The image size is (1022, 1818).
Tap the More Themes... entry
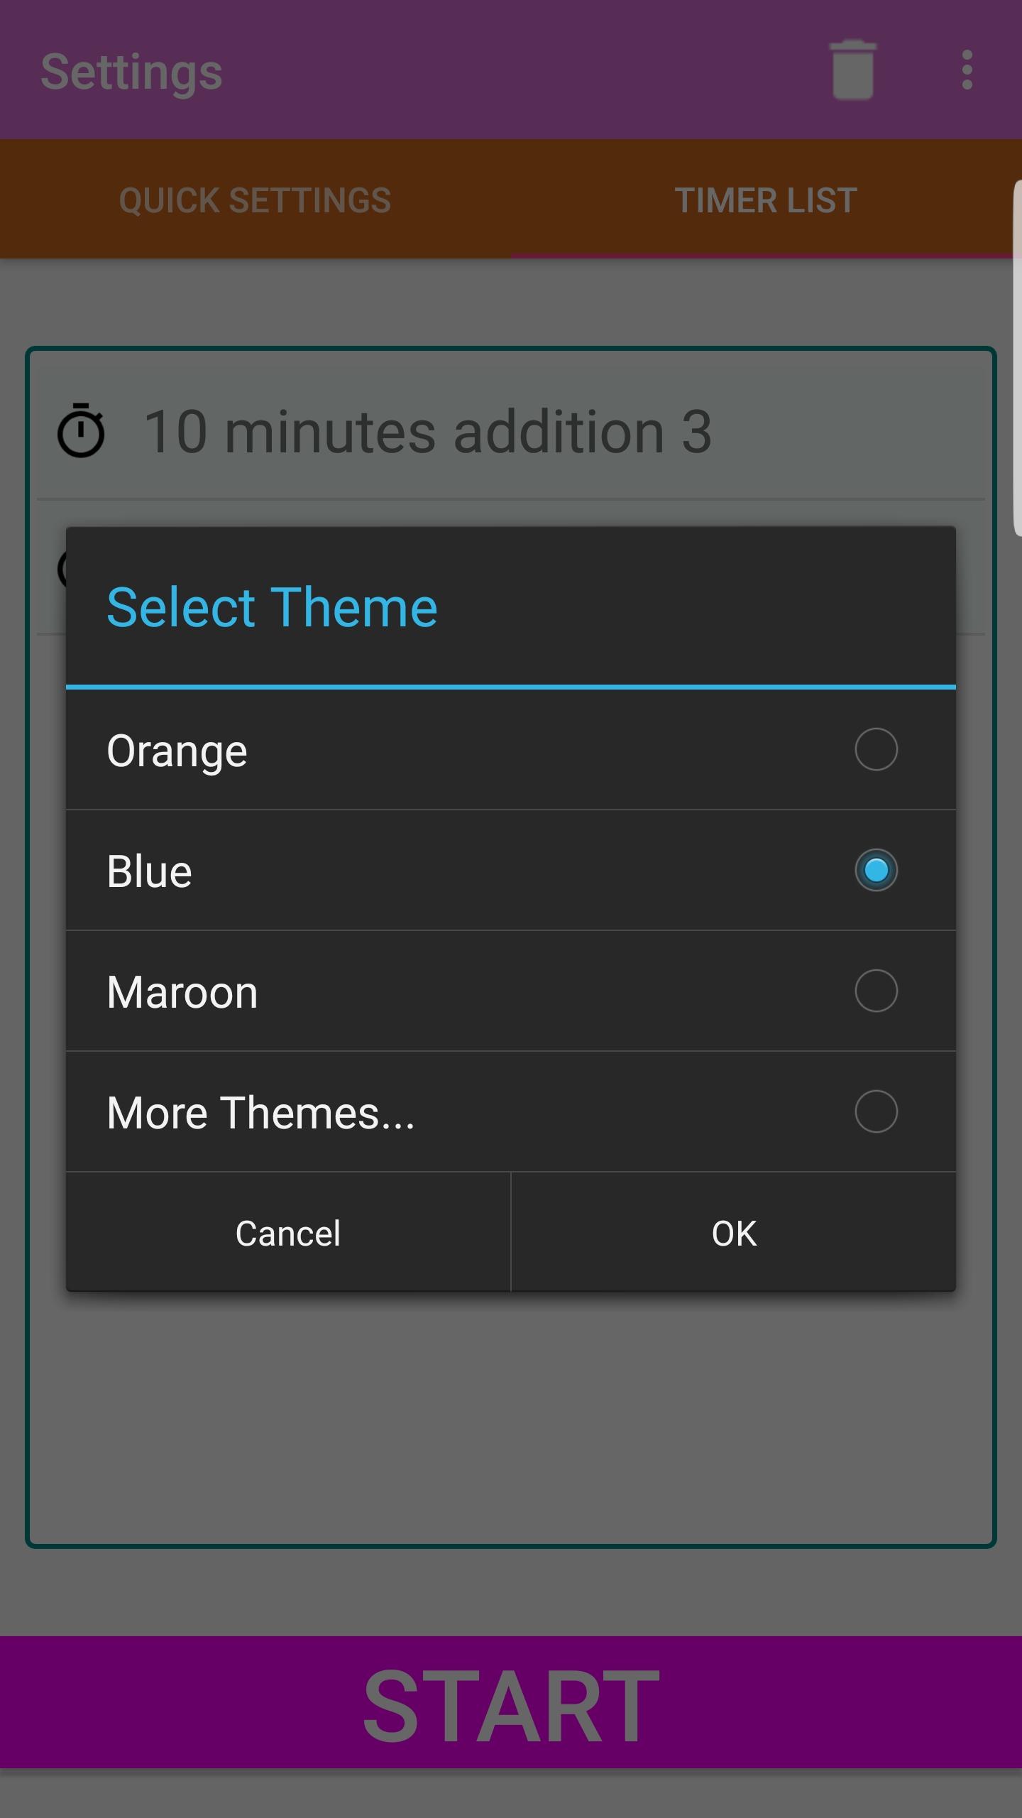tap(260, 1113)
